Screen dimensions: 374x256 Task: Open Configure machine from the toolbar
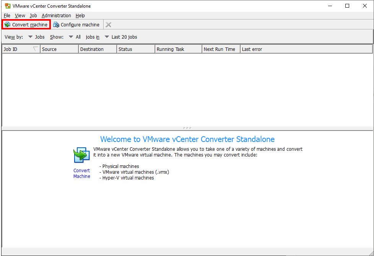point(76,24)
